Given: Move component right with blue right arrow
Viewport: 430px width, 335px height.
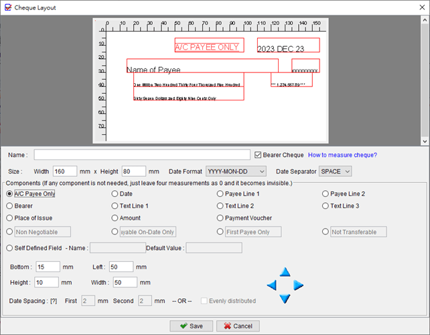Looking at the screenshot, I should [x=298, y=285].
